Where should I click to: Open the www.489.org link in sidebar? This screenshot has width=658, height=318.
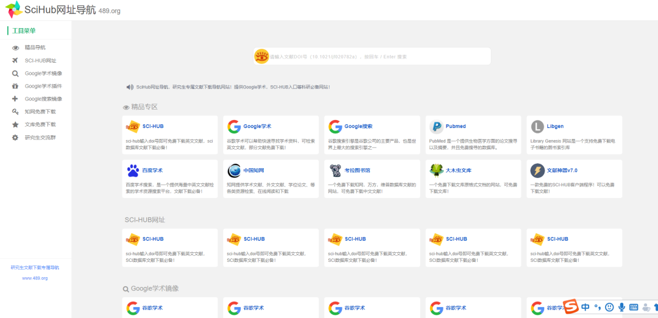(35, 278)
